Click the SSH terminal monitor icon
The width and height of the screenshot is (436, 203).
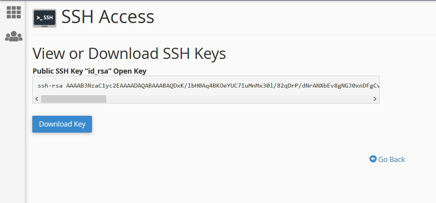click(x=44, y=18)
